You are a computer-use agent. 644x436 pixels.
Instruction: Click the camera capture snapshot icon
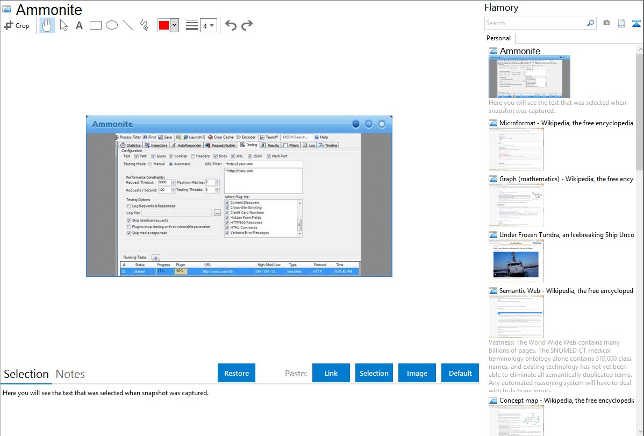tap(606, 23)
